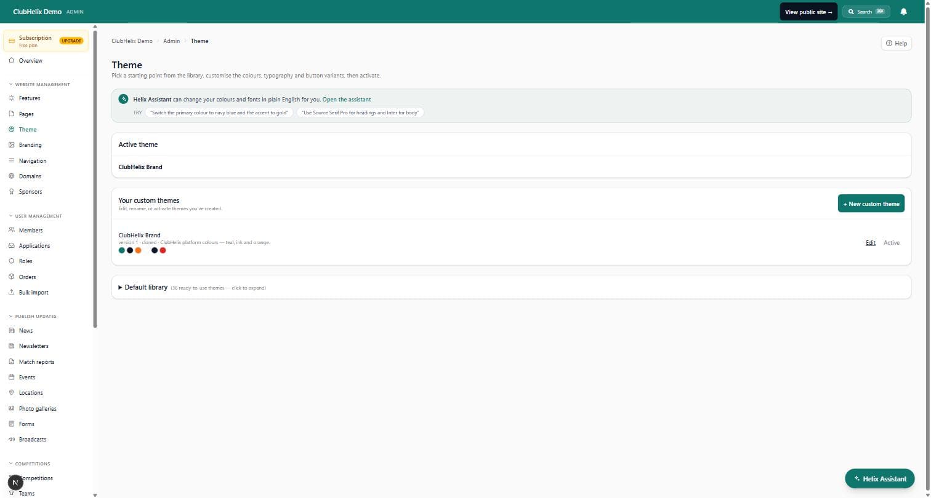Click the orange colour swatch
The width and height of the screenshot is (931, 498).
pos(138,250)
